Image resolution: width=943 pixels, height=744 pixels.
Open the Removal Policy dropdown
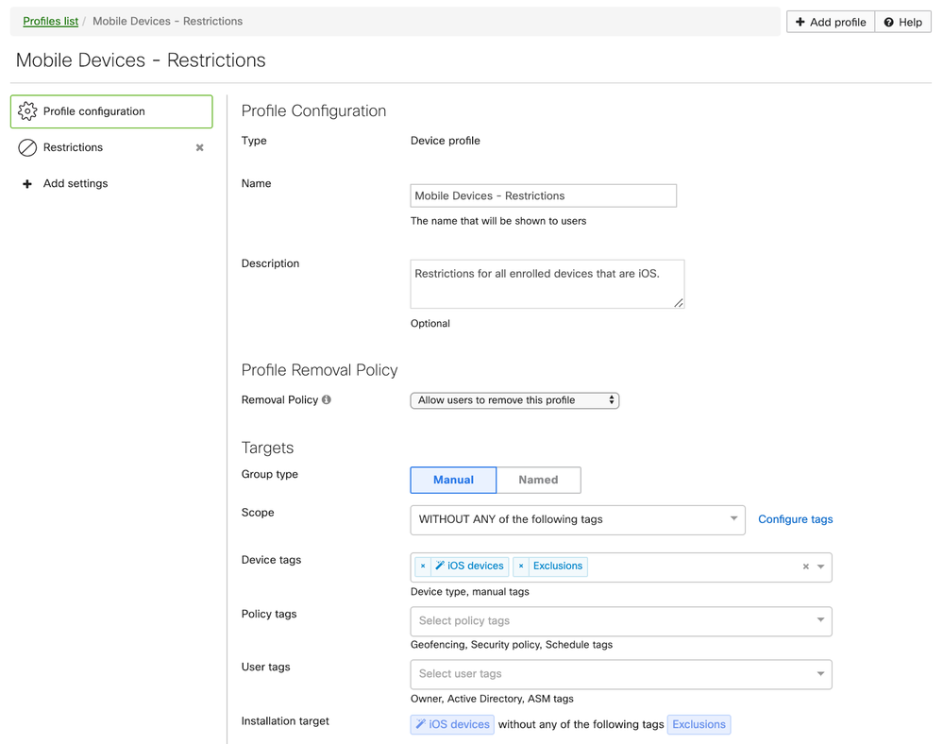coord(514,400)
